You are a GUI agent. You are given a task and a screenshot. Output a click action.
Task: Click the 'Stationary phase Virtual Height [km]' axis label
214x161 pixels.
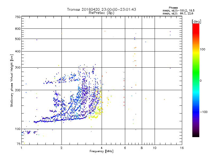click(x=12, y=81)
